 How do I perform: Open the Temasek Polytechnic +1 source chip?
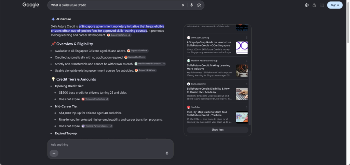pos(95,99)
